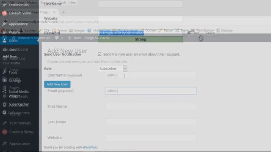Click the Add New User button

57,84
